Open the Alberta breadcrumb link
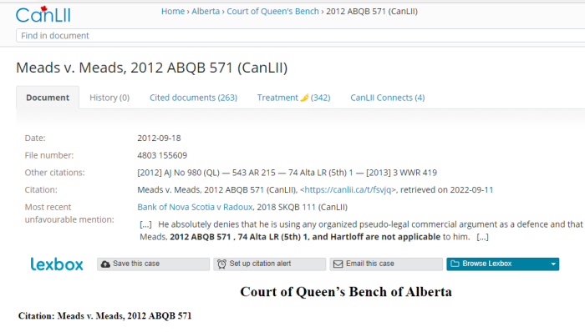585x332 pixels. point(206,11)
